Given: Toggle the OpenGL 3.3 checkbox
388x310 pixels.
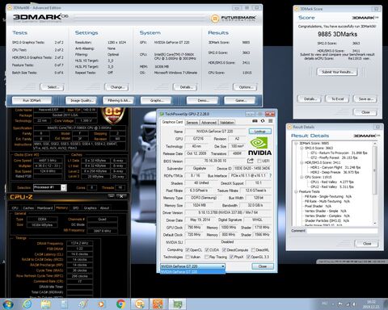Looking at the screenshot, I should [x=248, y=257].
